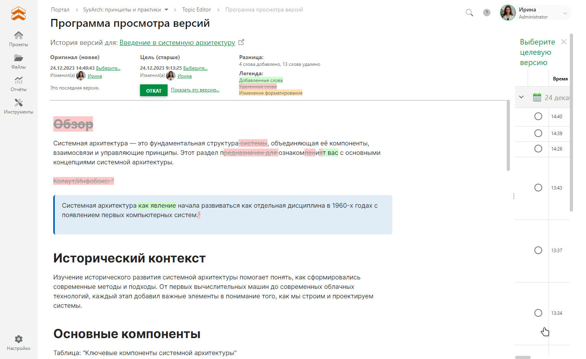Open topic in new window icon
This screenshot has height=359, width=586.
tap(241, 42)
